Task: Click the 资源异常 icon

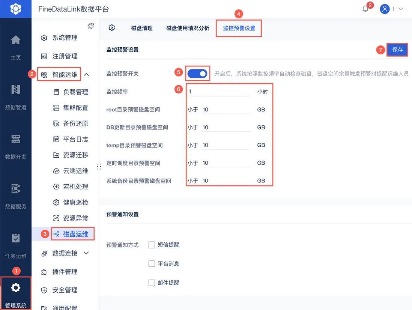Action: click(x=56, y=218)
